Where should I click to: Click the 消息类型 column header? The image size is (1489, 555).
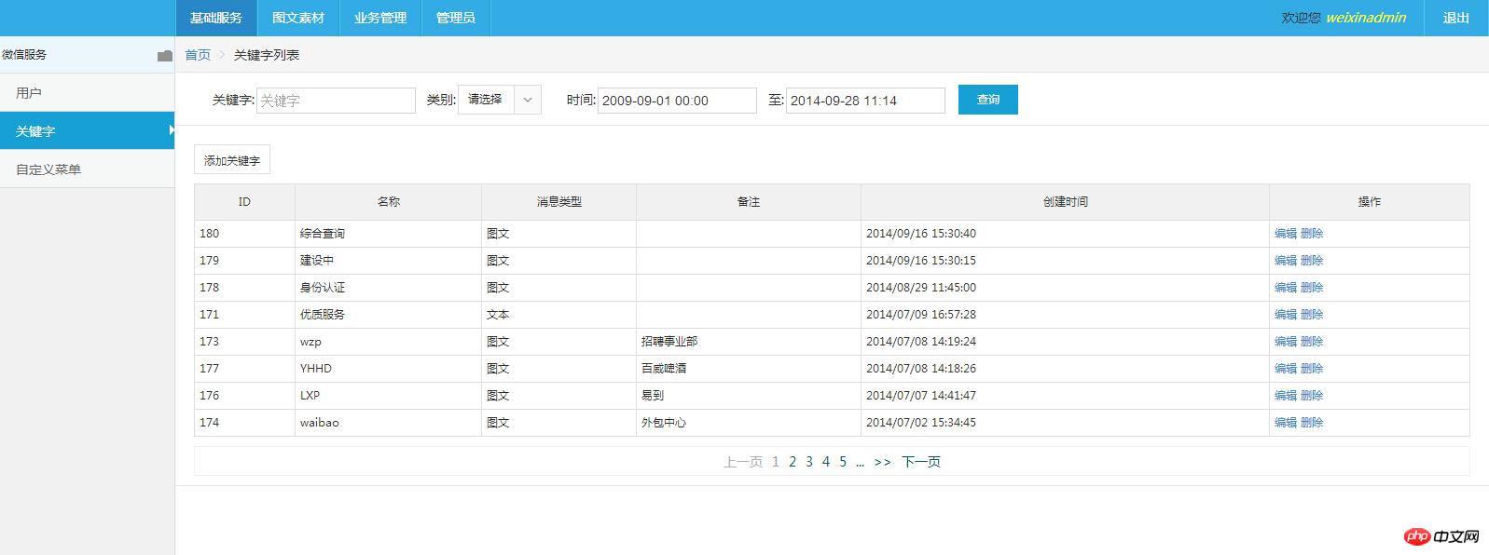pyautogui.click(x=558, y=202)
